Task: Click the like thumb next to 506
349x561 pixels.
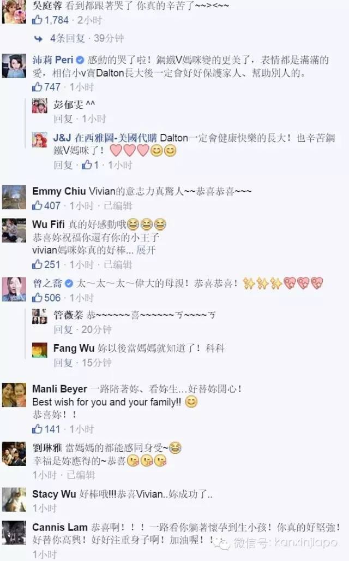Action: tap(37, 297)
